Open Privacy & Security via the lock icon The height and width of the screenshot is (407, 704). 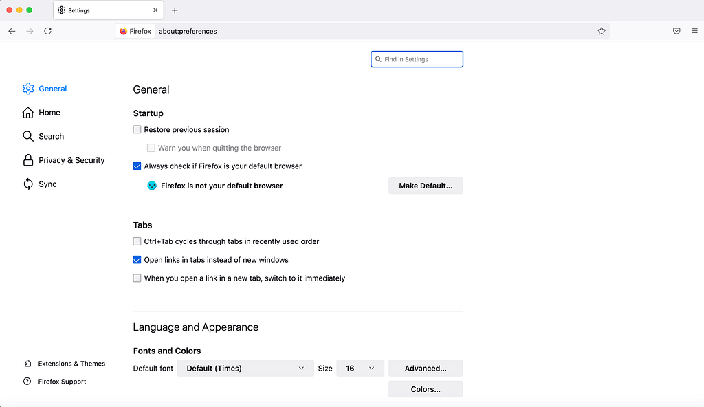[28, 160]
